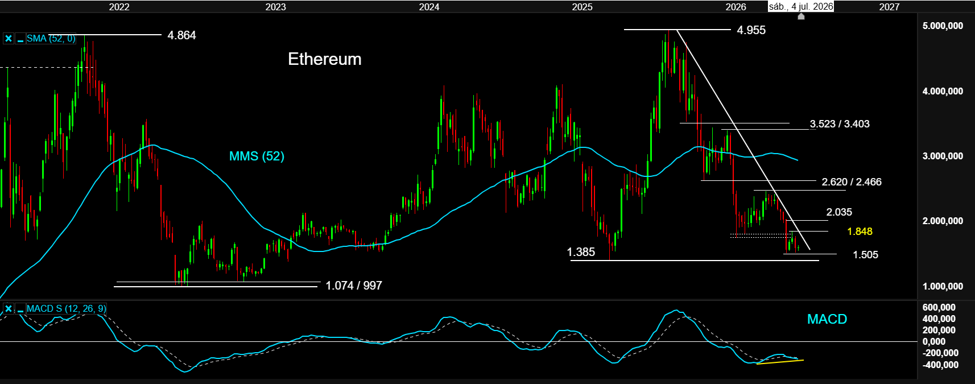975x384 pixels.
Task: Click the 2025 year label on time axis
Action: pos(582,7)
